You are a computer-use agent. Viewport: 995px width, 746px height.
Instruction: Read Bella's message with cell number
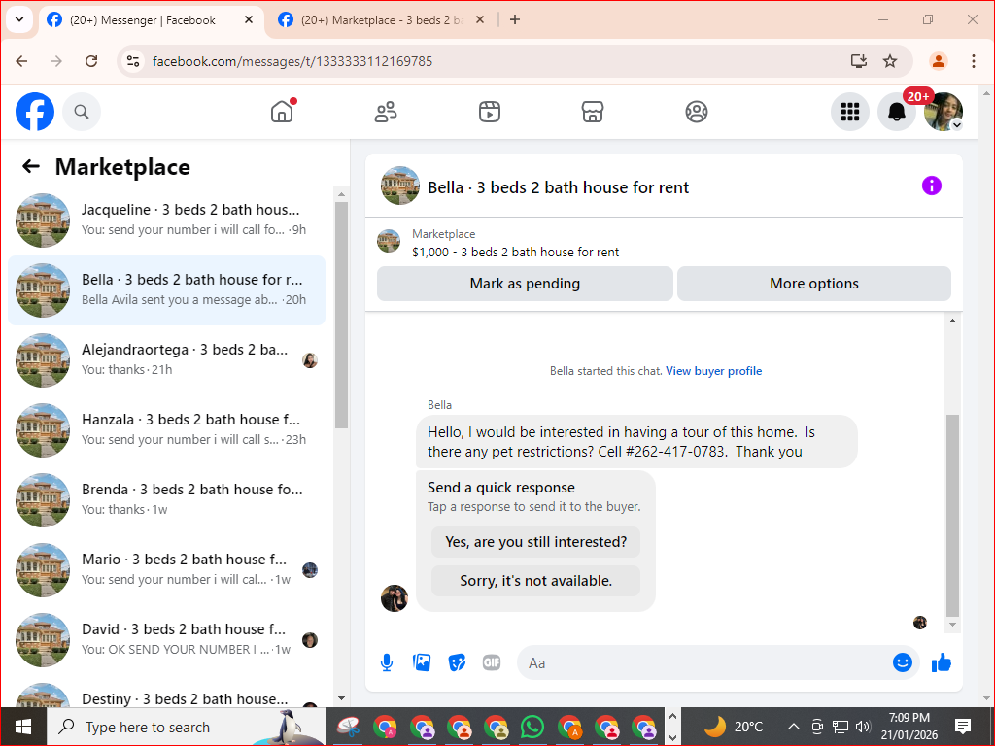(x=636, y=442)
